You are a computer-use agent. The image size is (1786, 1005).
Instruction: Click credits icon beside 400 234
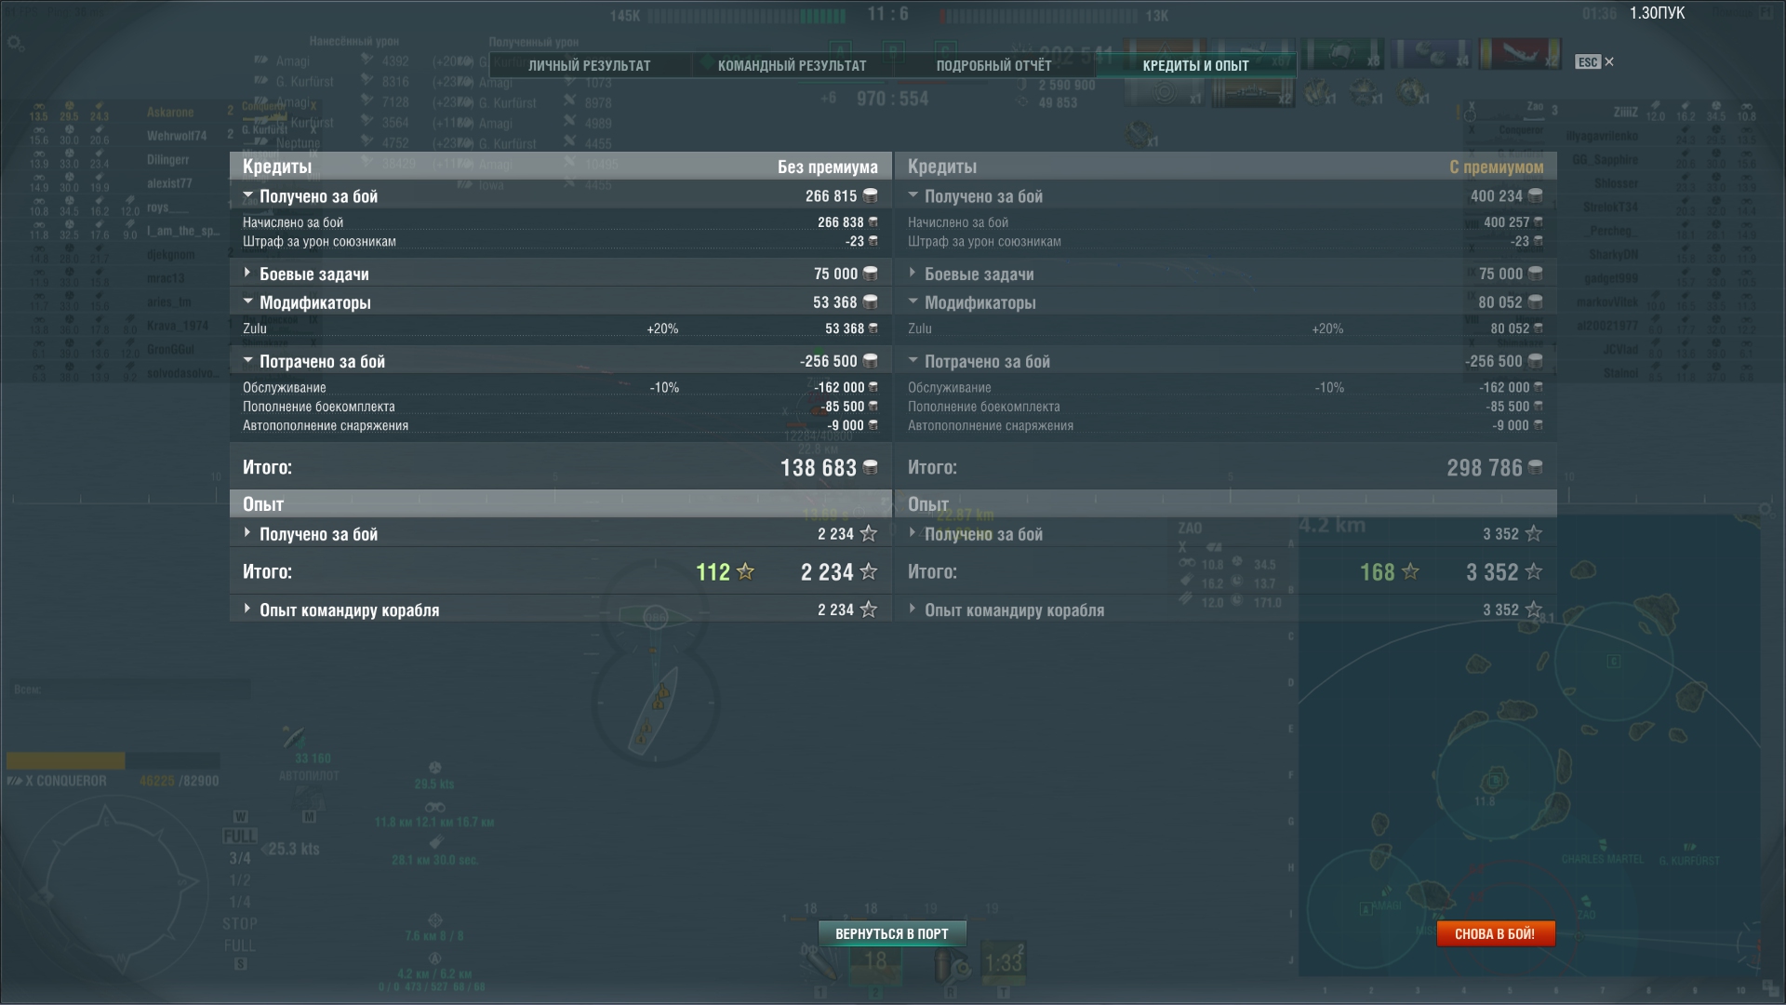click(x=1536, y=195)
